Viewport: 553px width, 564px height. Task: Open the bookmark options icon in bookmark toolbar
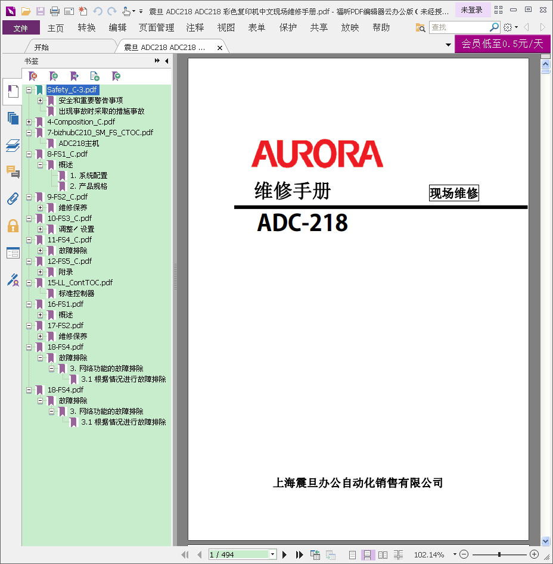tap(116, 76)
